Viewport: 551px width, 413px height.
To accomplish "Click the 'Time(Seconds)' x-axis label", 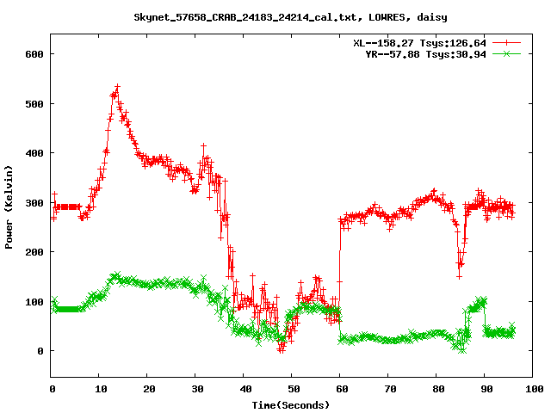I will point(291,405).
